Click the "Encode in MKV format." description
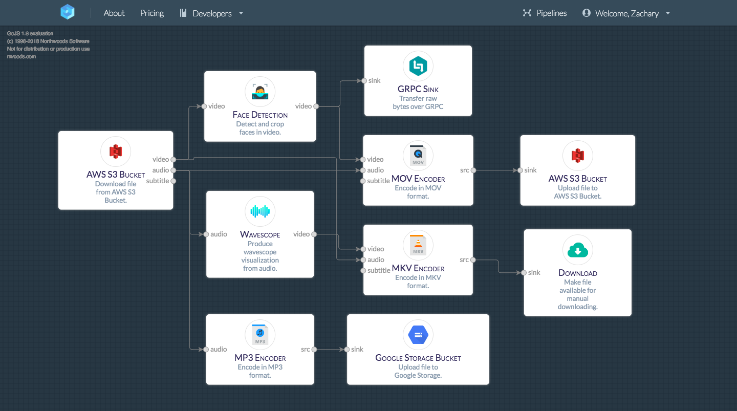This screenshot has width=737, height=411. [418, 282]
